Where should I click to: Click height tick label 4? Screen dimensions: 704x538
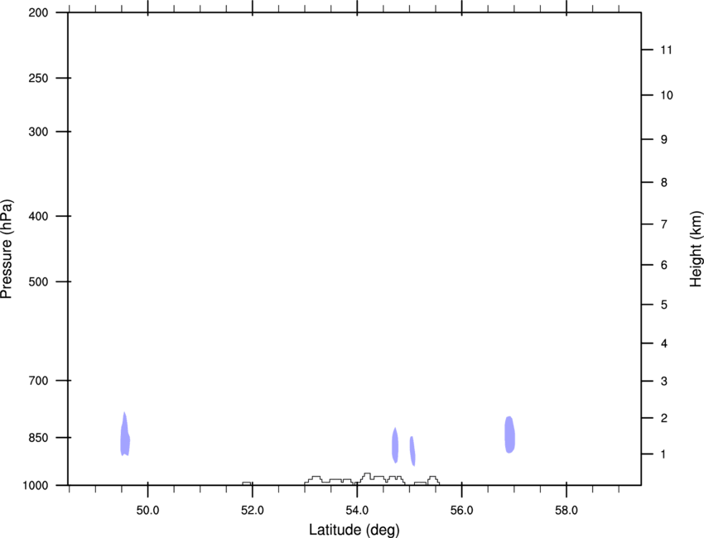[x=664, y=343]
